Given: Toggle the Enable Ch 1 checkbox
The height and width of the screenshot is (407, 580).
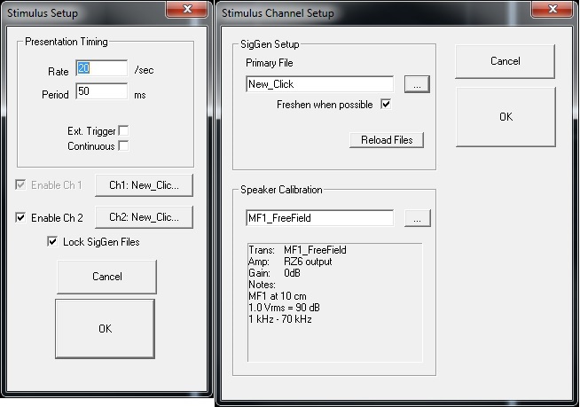Looking at the screenshot, I should [20, 184].
